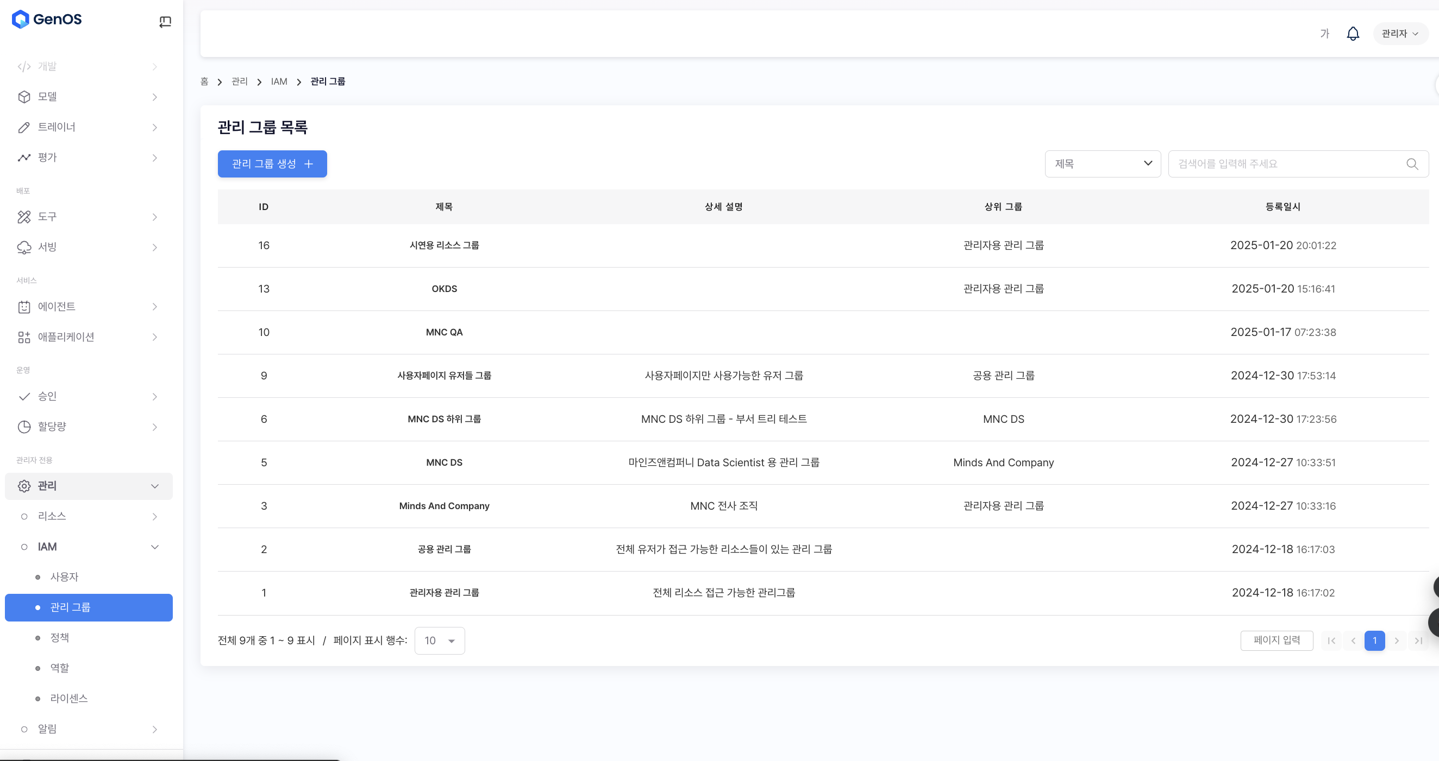Open the 사용자 menu item

(64, 577)
